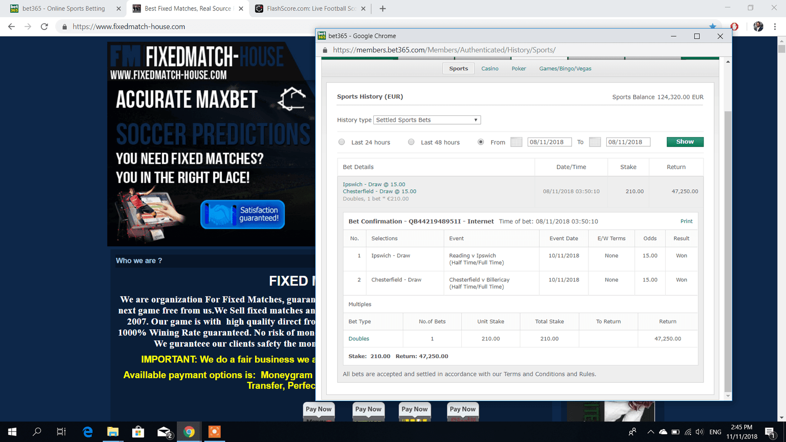Click the From date input field
Viewport: 786px width, 442px height.
[549, 142]
